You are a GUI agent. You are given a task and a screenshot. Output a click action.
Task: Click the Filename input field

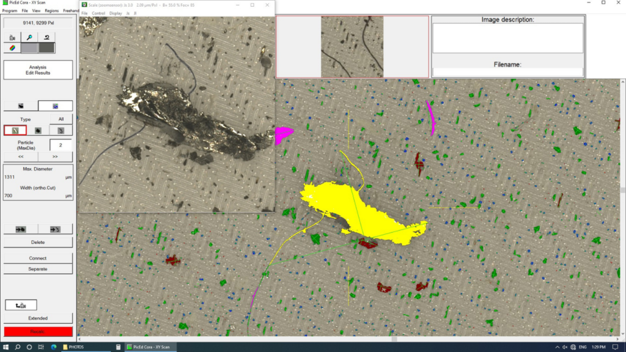507,72
